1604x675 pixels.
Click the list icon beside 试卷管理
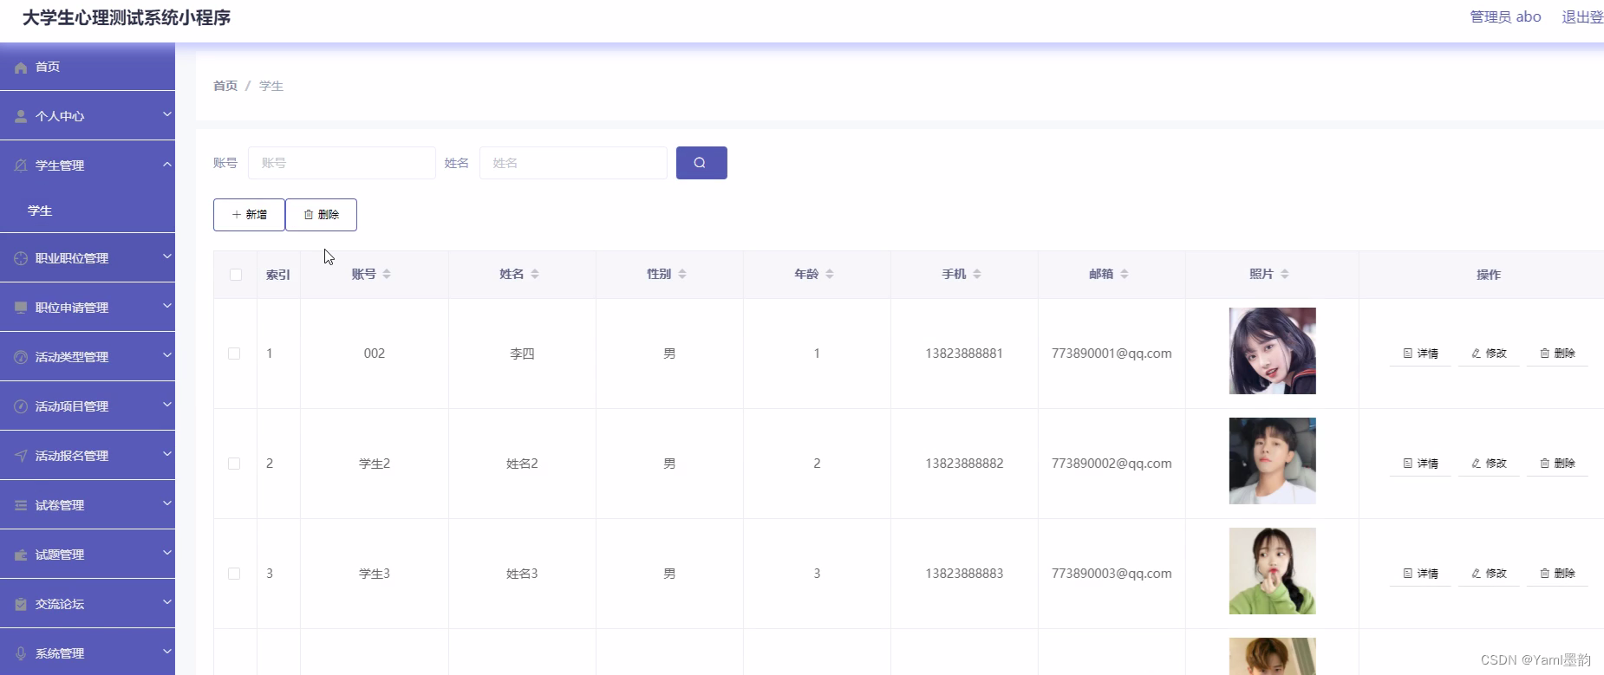[x=21, y=505]
